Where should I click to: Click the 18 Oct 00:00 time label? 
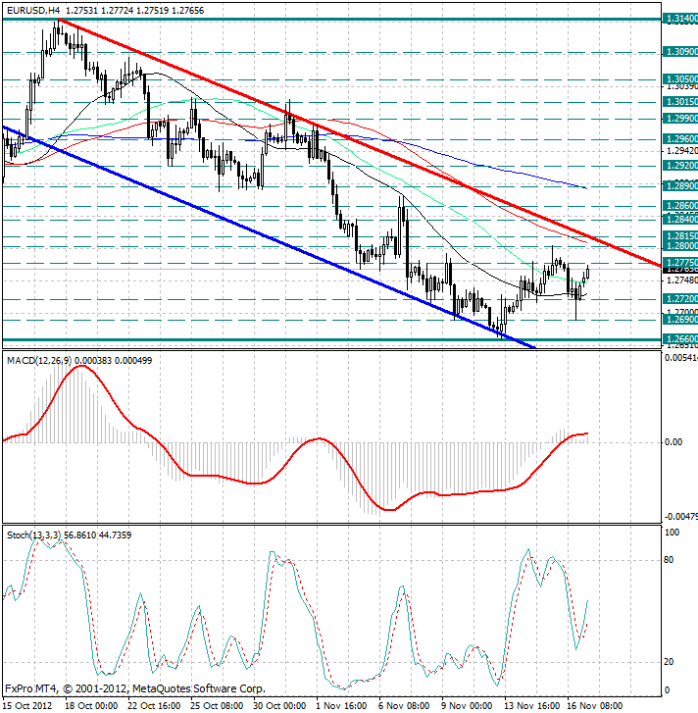point(91,706)
